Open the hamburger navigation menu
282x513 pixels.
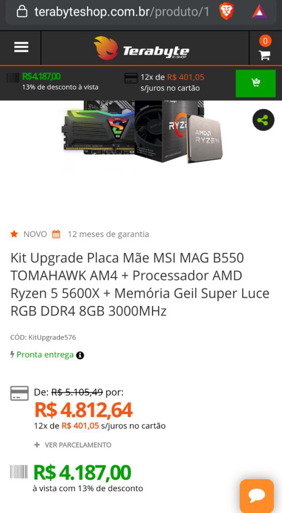pos(21,47)
